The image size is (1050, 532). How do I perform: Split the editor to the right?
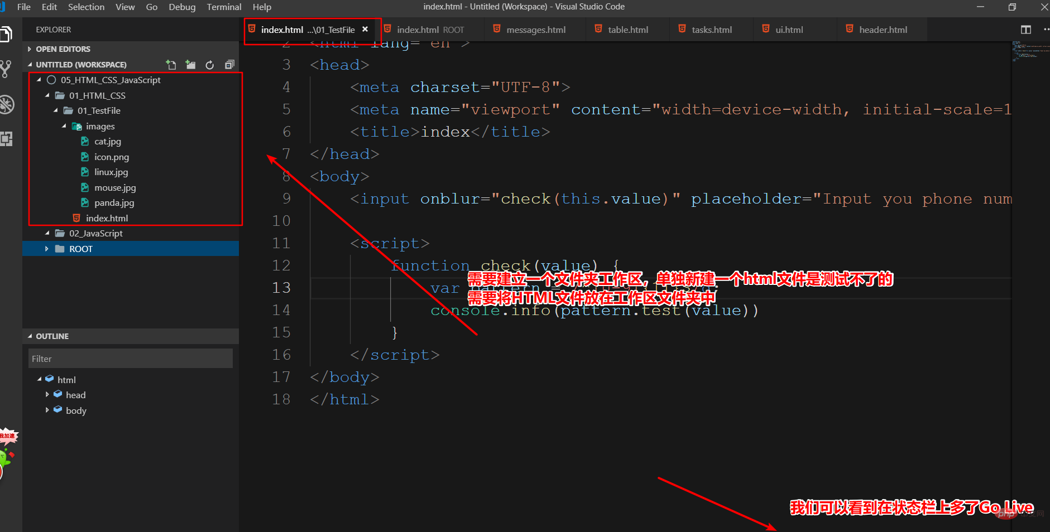tap(1025, 30)
